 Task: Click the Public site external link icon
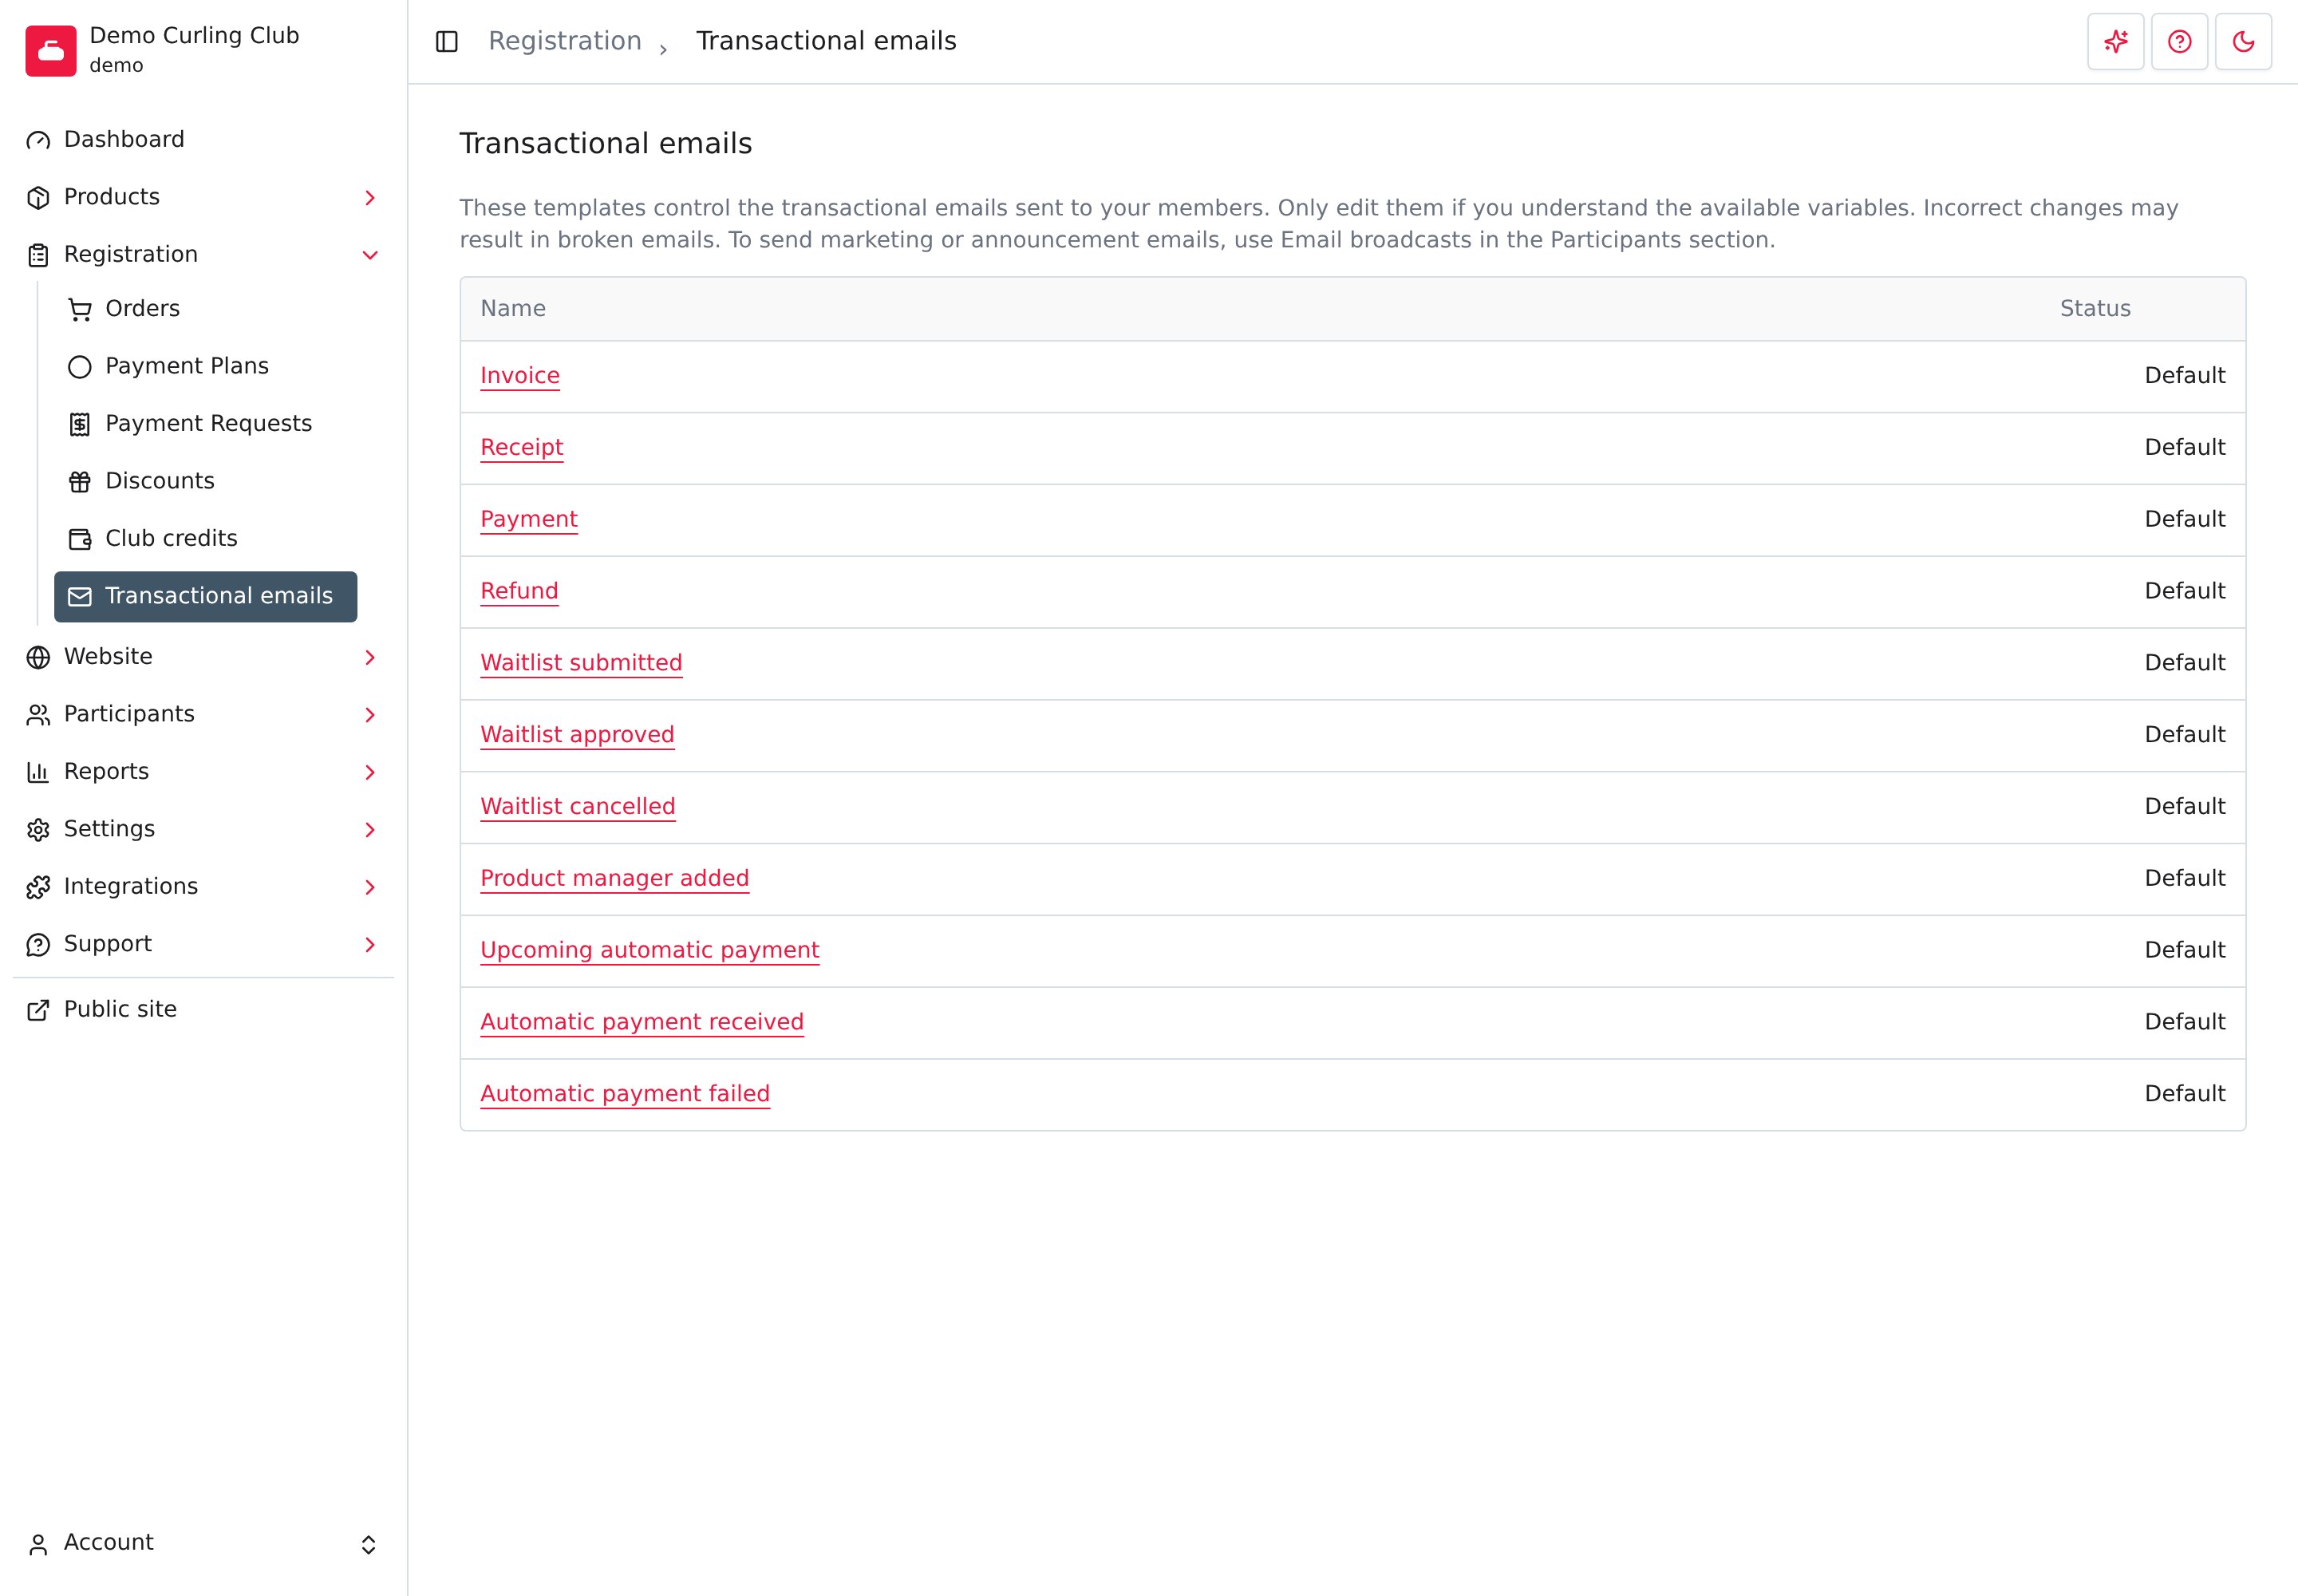click(38, 1010)
